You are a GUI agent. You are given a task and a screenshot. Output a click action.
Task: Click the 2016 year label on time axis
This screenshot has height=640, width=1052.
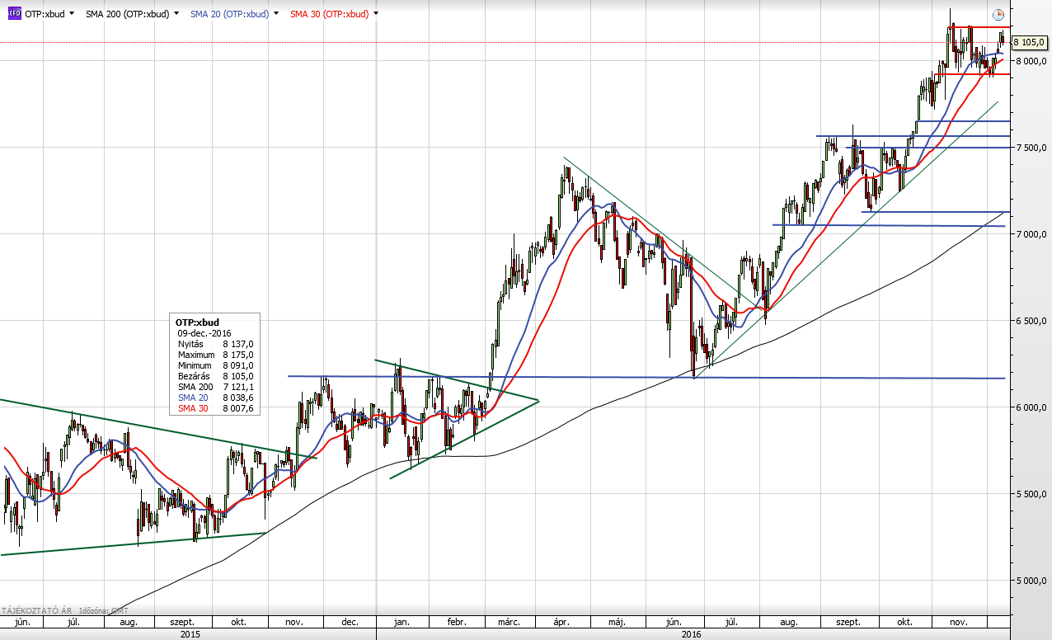coord(692,634)
